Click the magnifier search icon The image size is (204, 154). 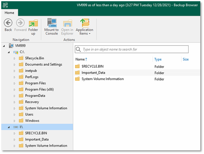(78, 49)
